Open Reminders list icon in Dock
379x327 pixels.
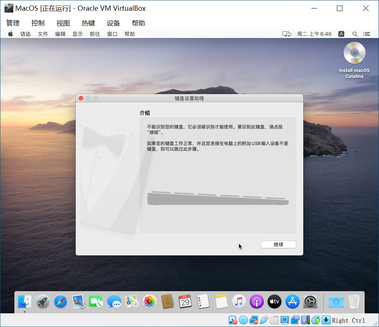coord(203,302)
